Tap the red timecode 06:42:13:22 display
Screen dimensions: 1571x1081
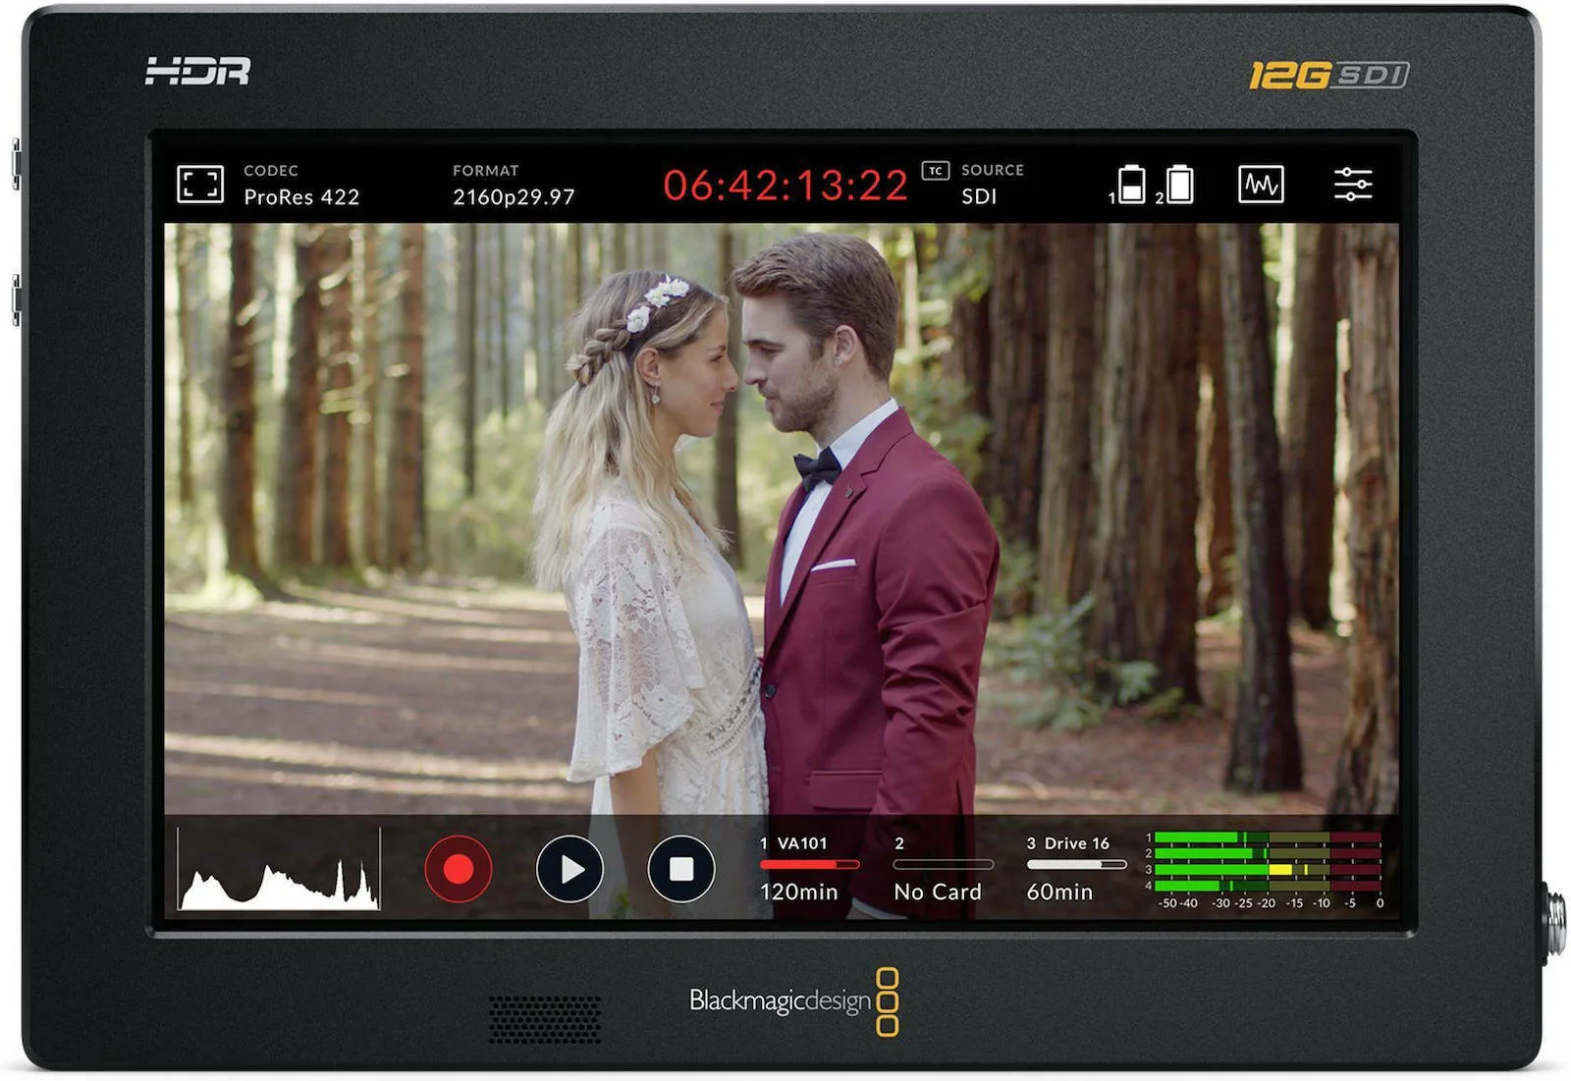(785, 186)
